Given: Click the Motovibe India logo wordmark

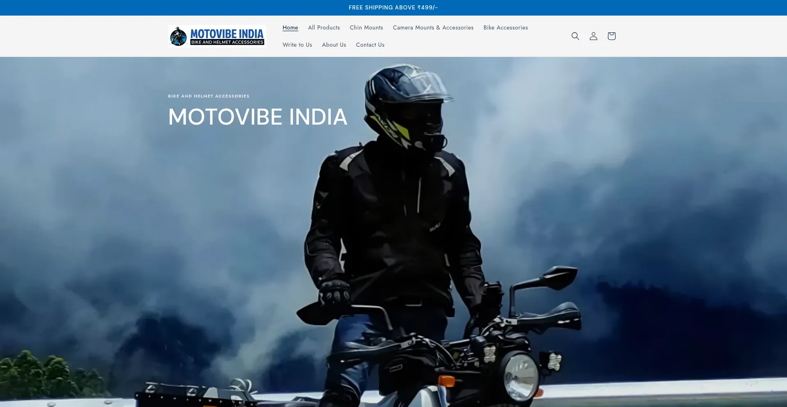Looking at the screenshot, I should tap(227, 33).
